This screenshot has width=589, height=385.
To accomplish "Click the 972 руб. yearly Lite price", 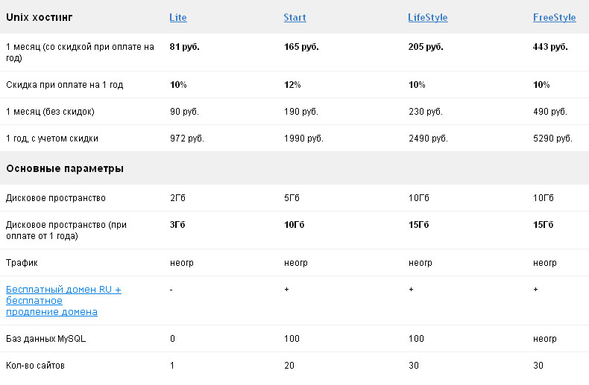I will [186, 139].
